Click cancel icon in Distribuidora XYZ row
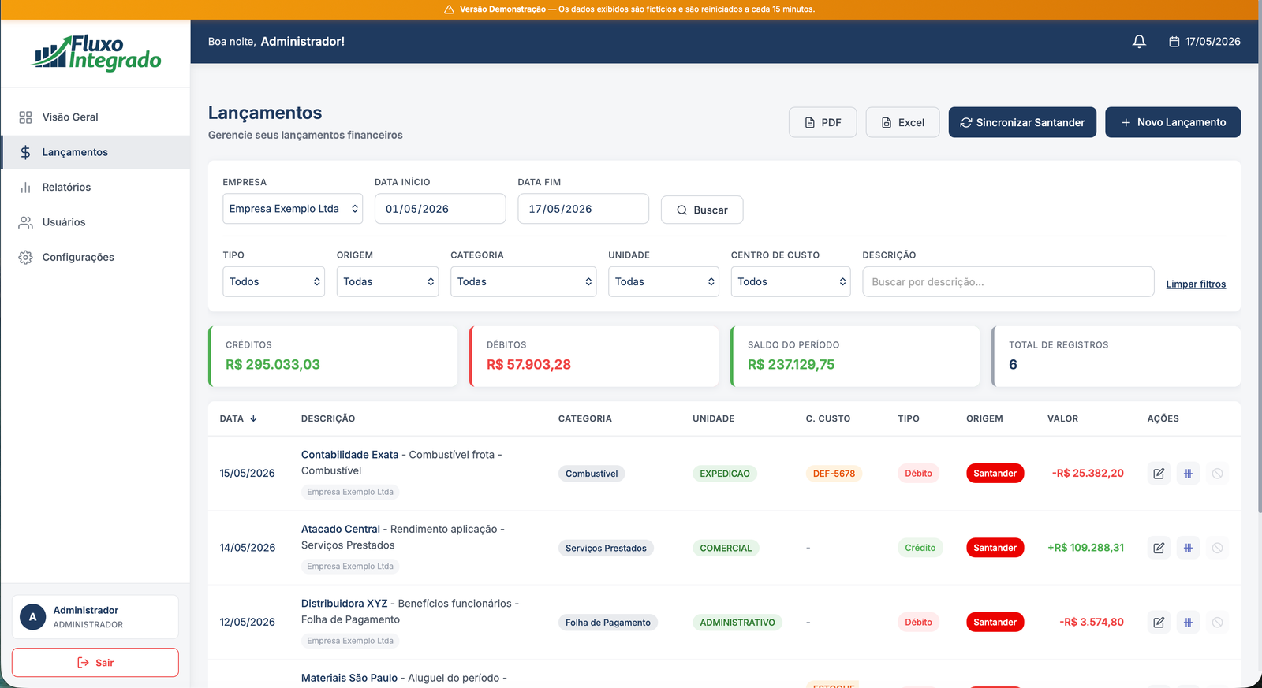This screenshot has width=1262, height=688. (1217, 623)
